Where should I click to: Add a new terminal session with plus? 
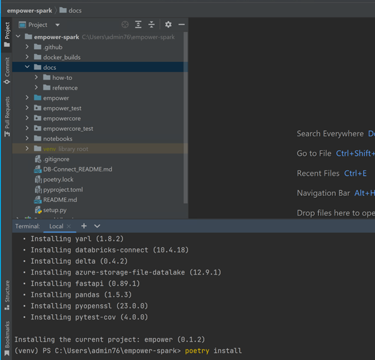point(84,226)
